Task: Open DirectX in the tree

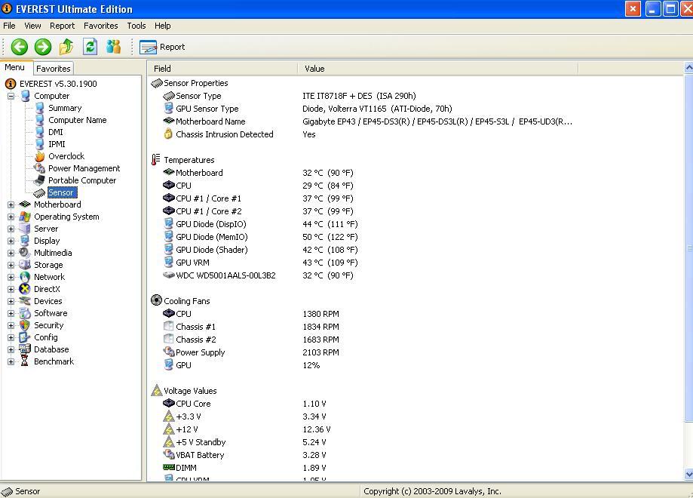Action: (46, 289)
